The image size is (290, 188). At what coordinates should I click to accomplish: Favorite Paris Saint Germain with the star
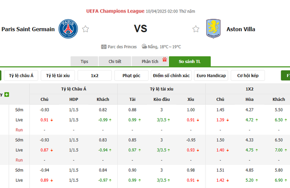86,29
